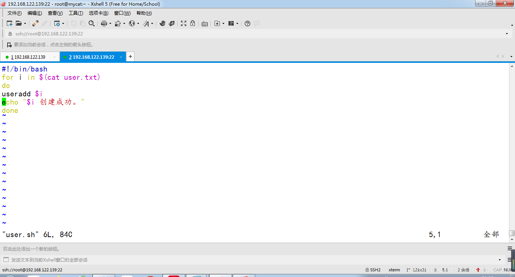Add a new tab with plus button
515x277 pixels.
130,57
